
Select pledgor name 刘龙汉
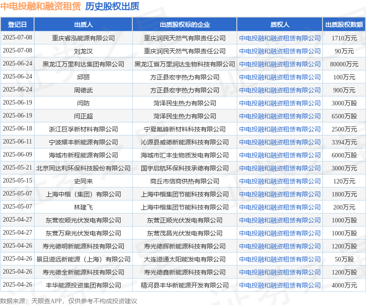coord(83,51)
